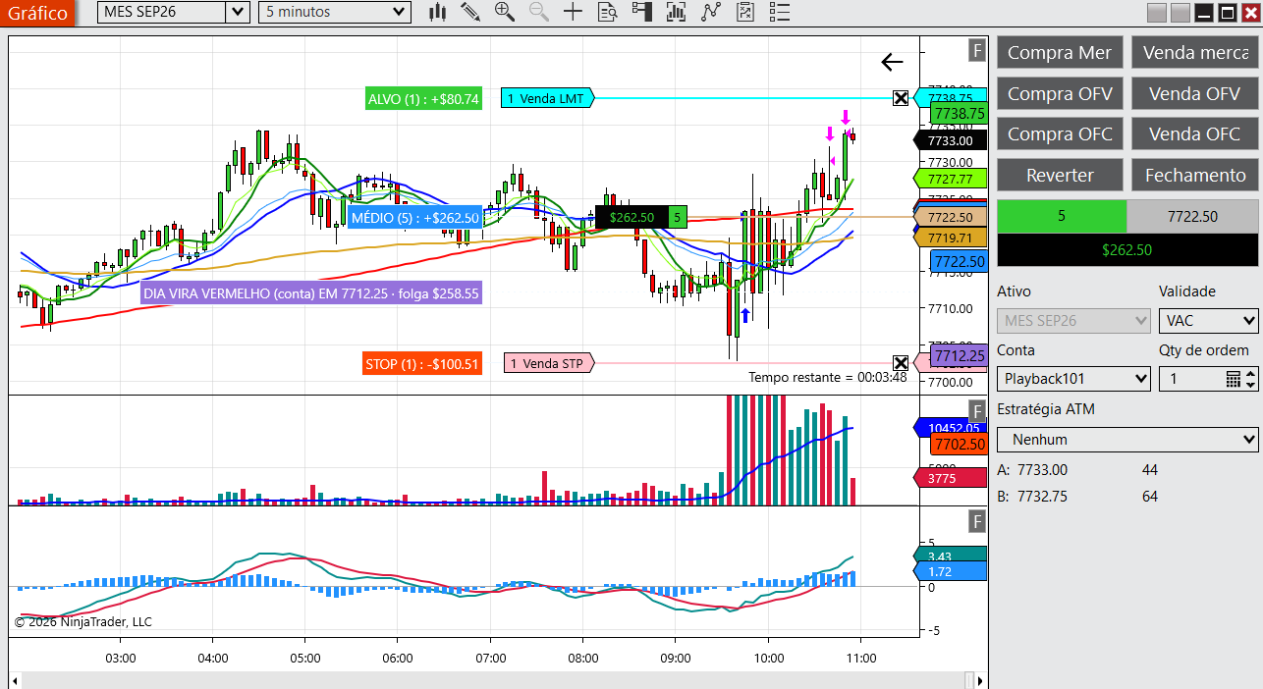
Task: Increase order quantity with up arrow
Action: click(1251, 373)
